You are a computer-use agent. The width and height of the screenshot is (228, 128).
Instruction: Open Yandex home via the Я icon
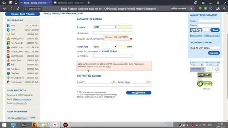(11, 9)
